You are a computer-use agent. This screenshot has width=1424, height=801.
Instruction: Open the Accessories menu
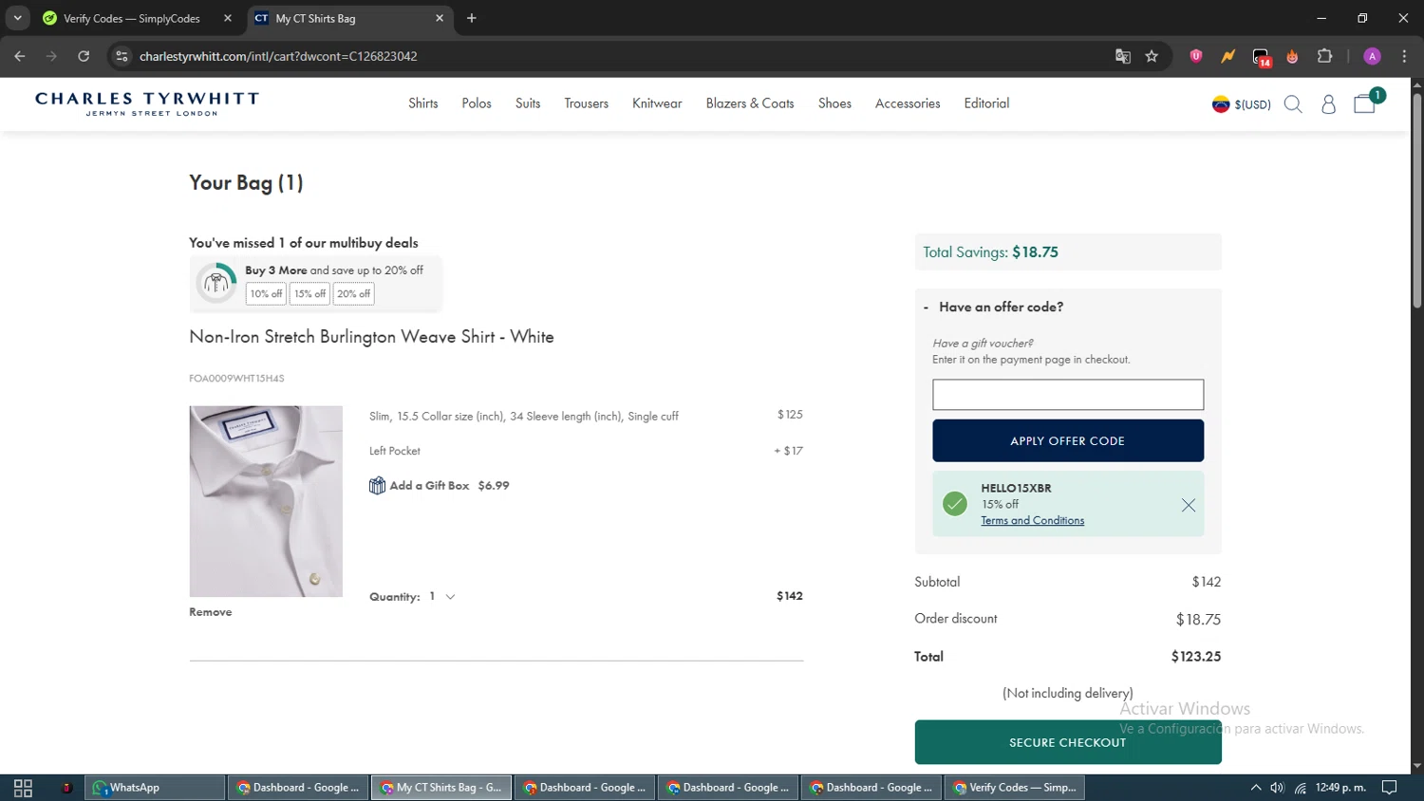[x=908, y=103]
